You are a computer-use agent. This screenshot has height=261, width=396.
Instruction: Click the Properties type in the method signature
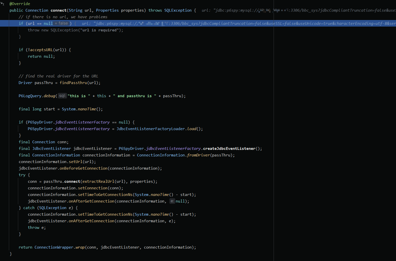click(x=107, y=10)
